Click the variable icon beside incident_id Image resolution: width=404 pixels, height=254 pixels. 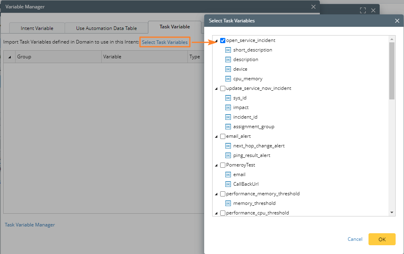coord(228,117)
